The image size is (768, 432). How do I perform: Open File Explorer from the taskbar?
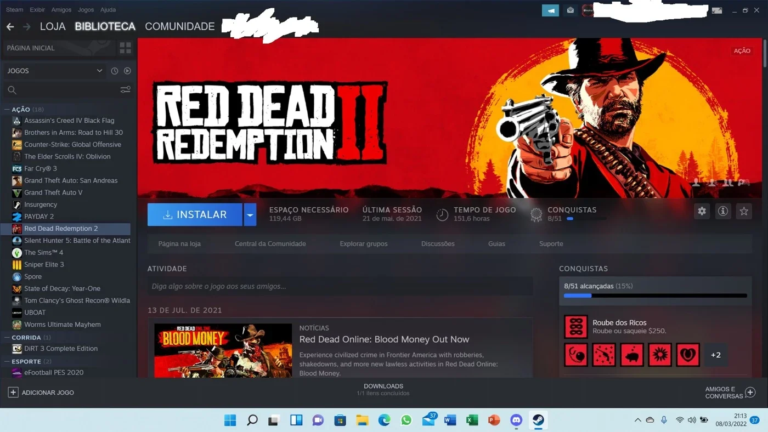(x=362, y=420)
